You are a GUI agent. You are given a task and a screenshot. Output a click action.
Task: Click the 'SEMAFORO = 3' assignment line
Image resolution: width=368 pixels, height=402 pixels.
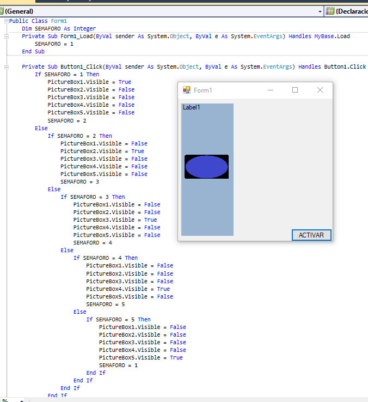79,182
